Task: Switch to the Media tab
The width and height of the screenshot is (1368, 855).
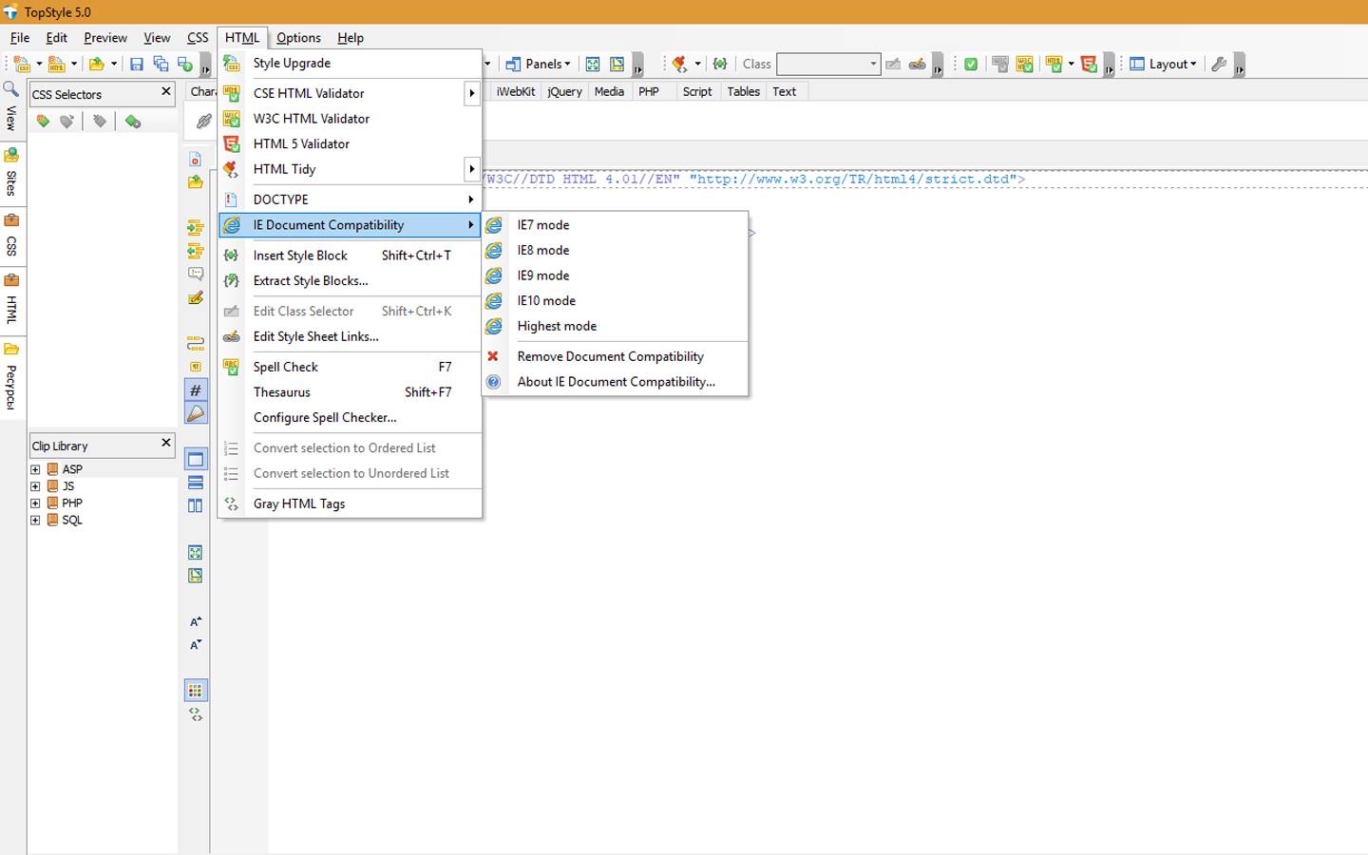Action: pos(609,91)
